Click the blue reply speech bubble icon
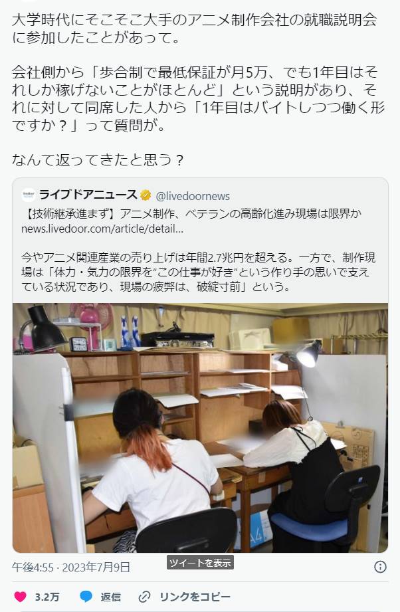 click(86, 597)
